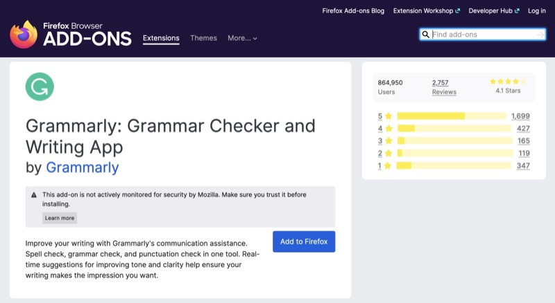Click the 1 rating number link
Viewport: 555px width, 303px height.
[x=379, y=165]
